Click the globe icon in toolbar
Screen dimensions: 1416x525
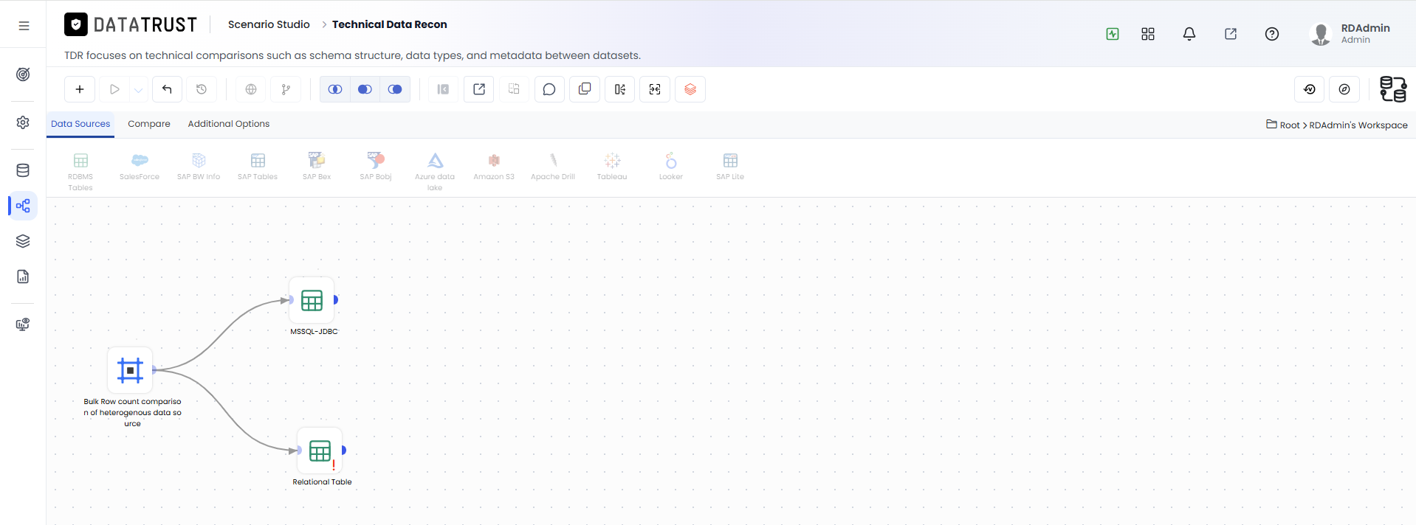pos(251,89)
